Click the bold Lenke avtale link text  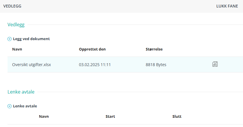[x=25, y=106]
